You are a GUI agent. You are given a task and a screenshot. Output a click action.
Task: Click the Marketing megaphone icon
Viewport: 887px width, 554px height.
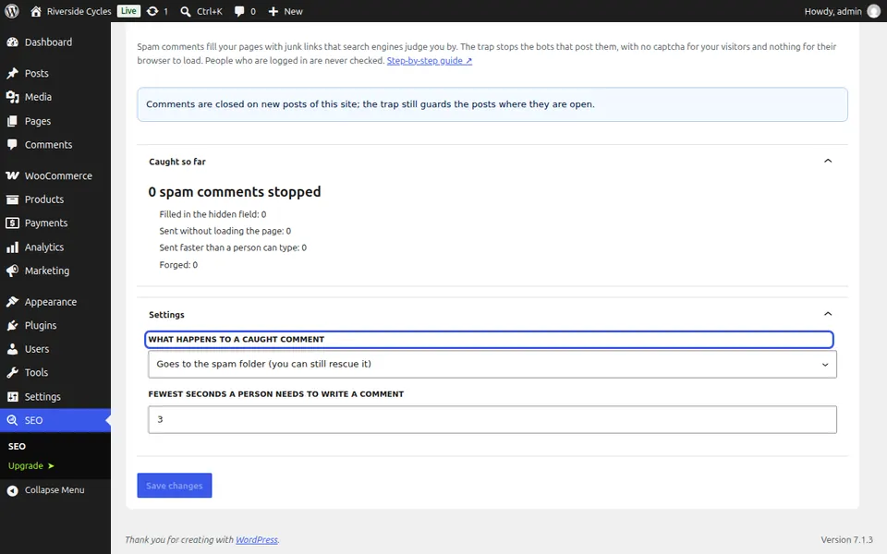pos(12,271)
